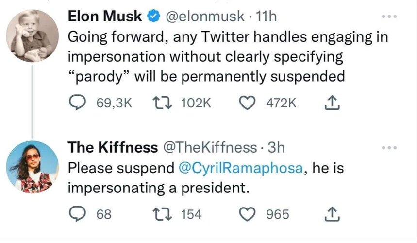Click the blue verified badge next to Elon Musk
This screenshot has width=417, height=243.
154,16
